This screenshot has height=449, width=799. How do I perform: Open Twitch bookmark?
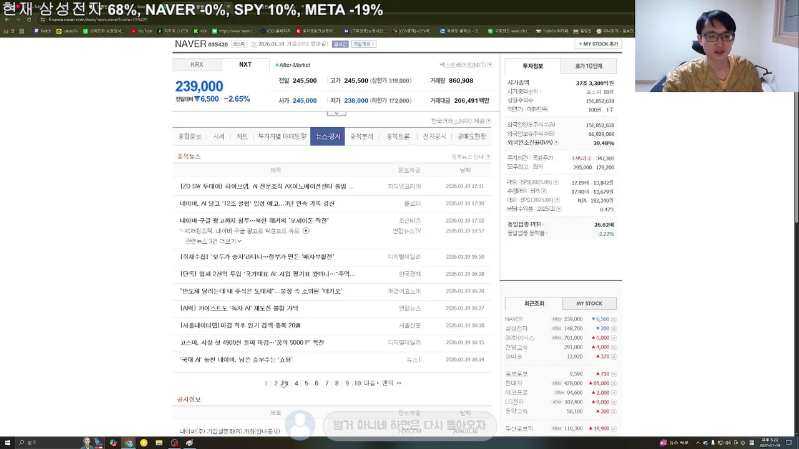[42, 31]
